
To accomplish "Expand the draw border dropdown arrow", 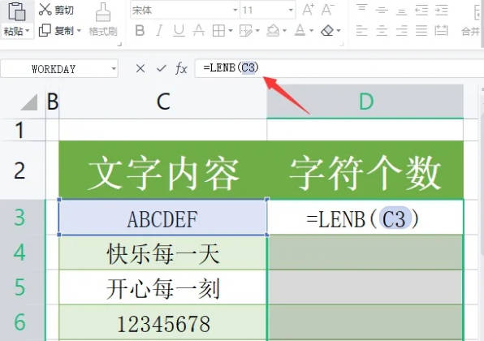I will pyautogui.click(x=257, y=31).
